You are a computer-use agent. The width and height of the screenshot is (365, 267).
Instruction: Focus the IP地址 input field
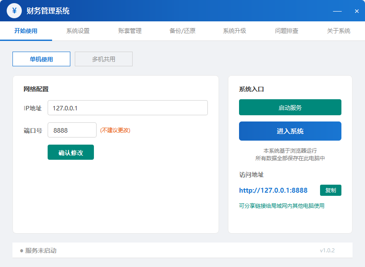(x=128, y=108)
